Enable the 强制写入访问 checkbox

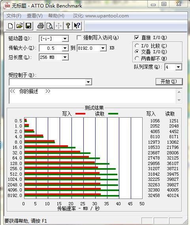click(79, 38)
